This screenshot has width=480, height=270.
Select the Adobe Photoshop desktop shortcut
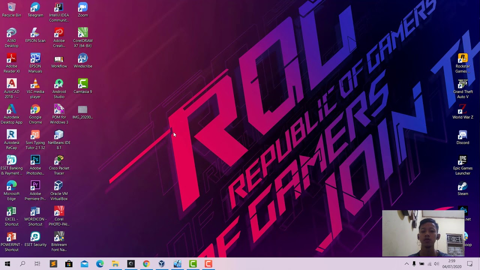(x=35, y=165)
